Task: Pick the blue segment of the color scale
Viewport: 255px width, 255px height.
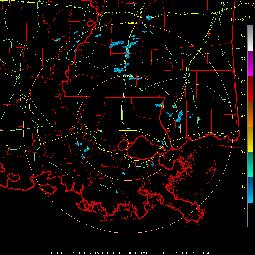Action: click(250, 190)
